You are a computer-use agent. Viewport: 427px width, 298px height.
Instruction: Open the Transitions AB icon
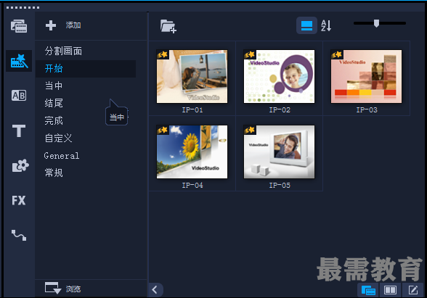(19, 96)
